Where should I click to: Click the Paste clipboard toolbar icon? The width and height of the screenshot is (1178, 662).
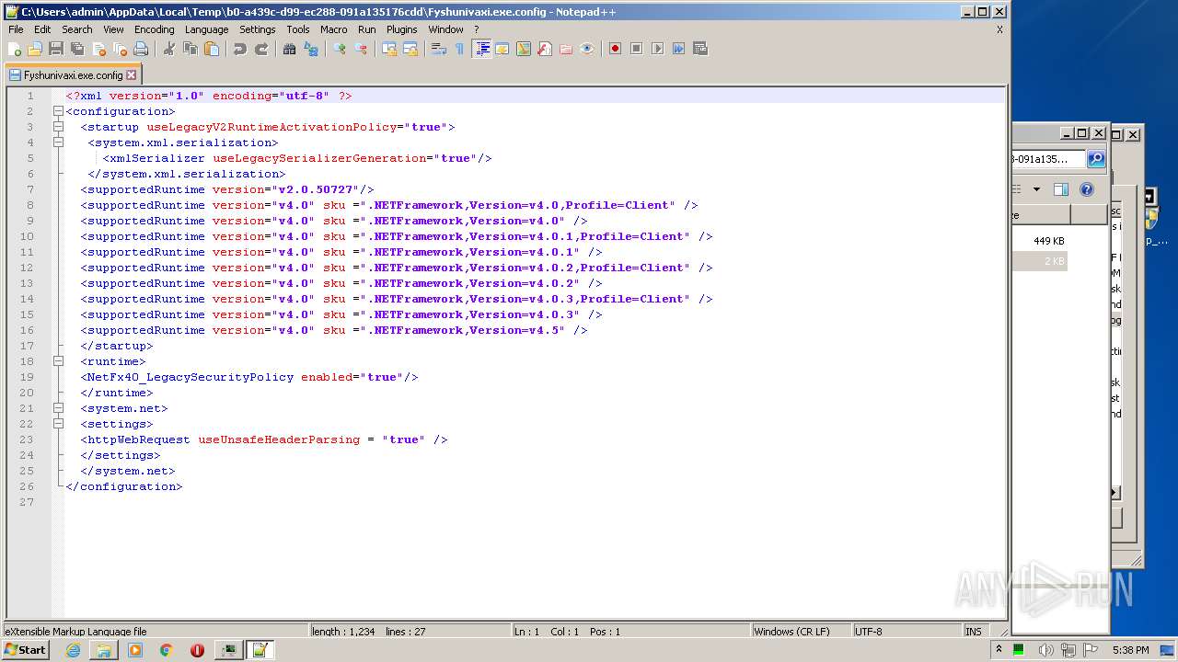(212, 49)
